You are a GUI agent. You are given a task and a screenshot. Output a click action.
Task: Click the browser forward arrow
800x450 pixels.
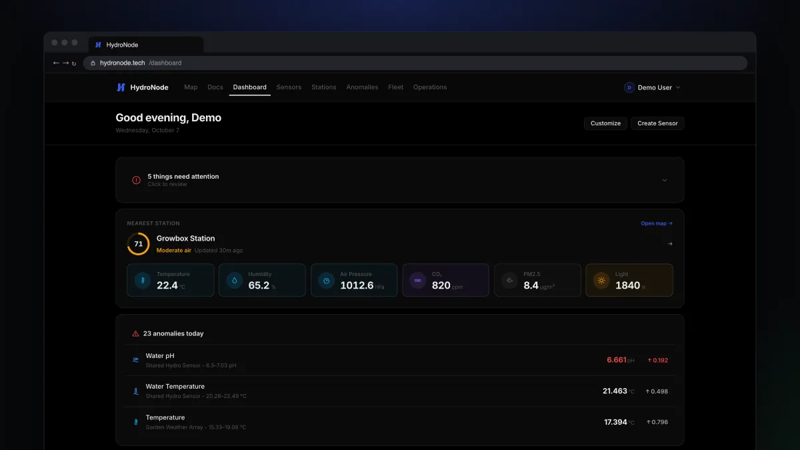[x=65, y=63]
